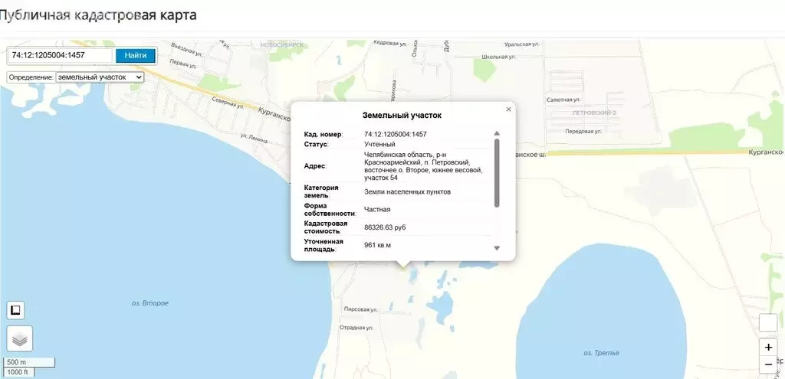The height and width of the screenshot is (379, 785).
Task: Click the оз. Второе lake label
Action: pyautogui.click(x=150, y=304)
